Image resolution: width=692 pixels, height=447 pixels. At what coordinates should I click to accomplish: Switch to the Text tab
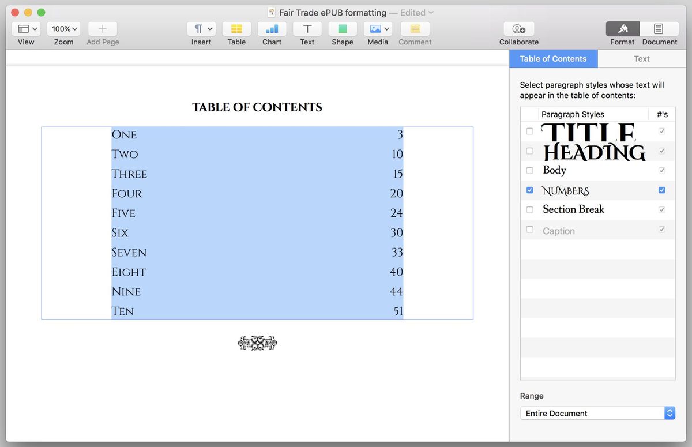click(x=641, y=58)
